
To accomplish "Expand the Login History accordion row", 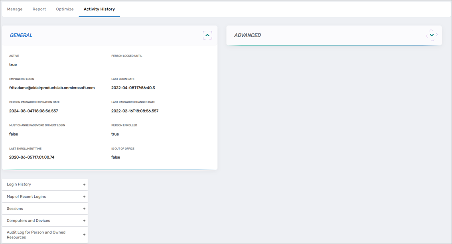I will click(40, 184).
